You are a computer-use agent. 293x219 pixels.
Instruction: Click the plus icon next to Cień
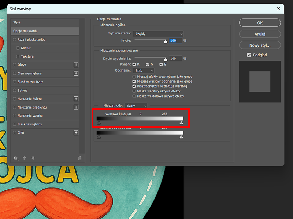pyautogui.click(x=76, y=132)
